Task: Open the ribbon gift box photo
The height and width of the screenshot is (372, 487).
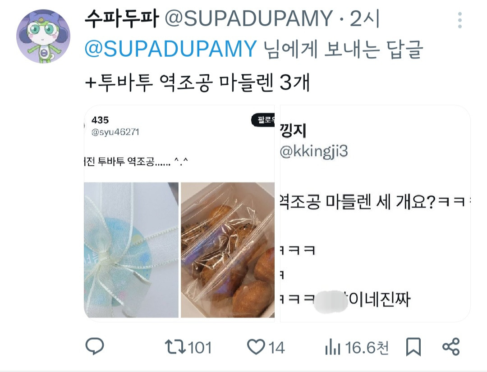Action: [x=131, y=250]
